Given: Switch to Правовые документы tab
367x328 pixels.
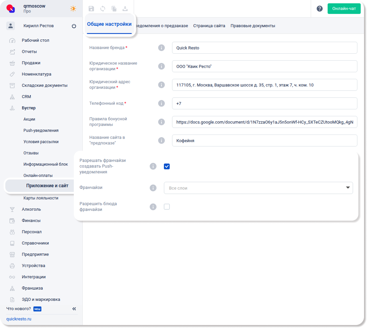Looking at the screenshot, I should pos(252,26).
